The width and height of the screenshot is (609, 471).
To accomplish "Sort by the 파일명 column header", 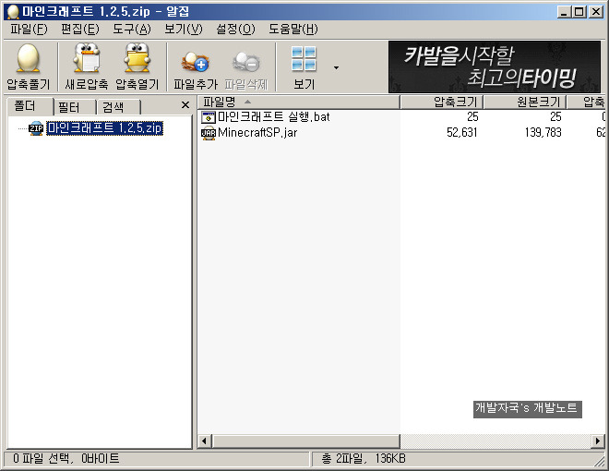I will point(299,103).
